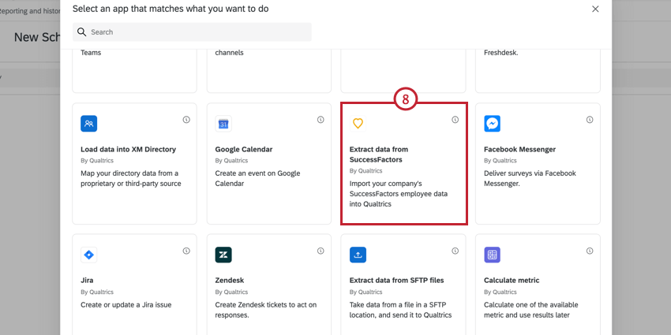The image size is (671, 335).
Task: Click 'Import your company's SuccessFactors employee data' text
Action: tap(399, 194)
